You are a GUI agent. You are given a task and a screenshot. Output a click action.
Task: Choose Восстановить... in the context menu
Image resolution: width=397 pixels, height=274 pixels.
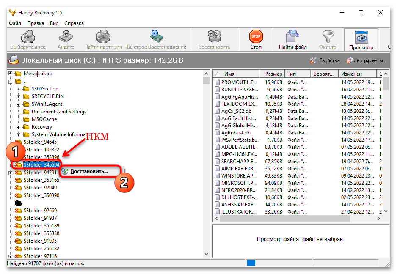(x=89, y=171)
